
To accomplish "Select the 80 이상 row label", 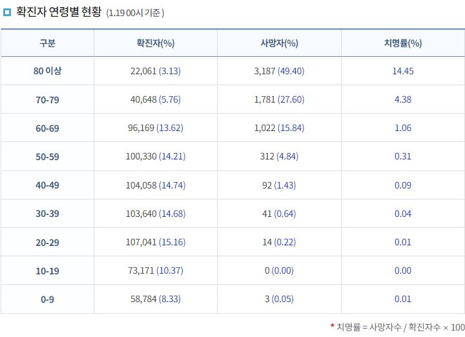I will coord(47,71).
